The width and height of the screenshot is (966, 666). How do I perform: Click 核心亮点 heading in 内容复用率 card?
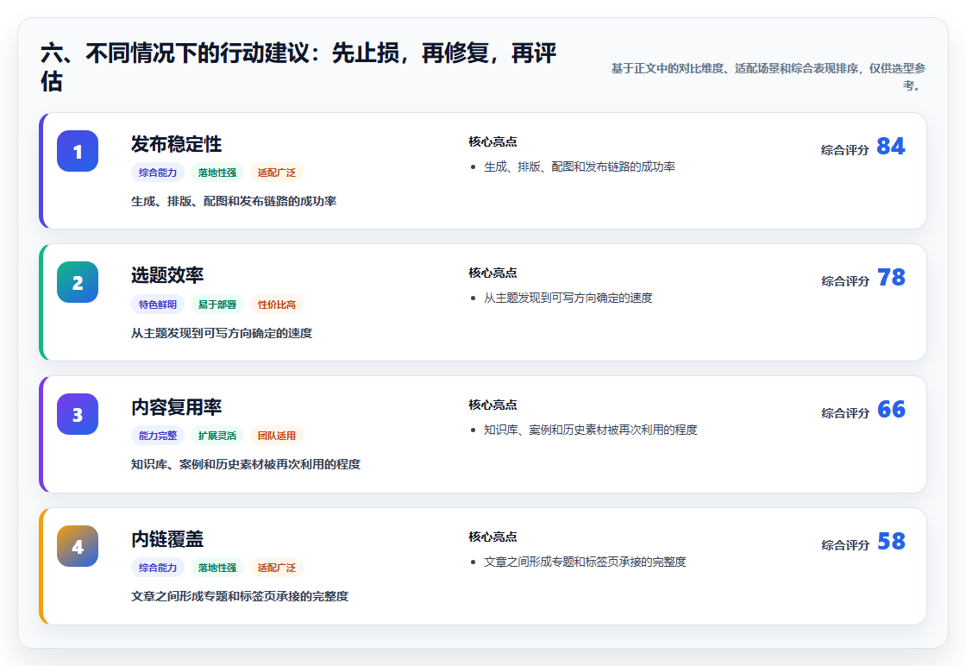click(492, 405)
